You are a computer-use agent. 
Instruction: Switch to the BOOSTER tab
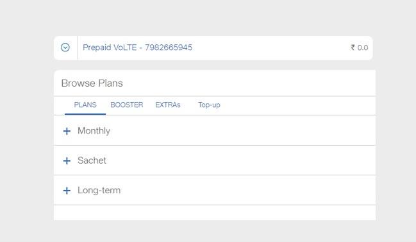(x=127, y=105)
